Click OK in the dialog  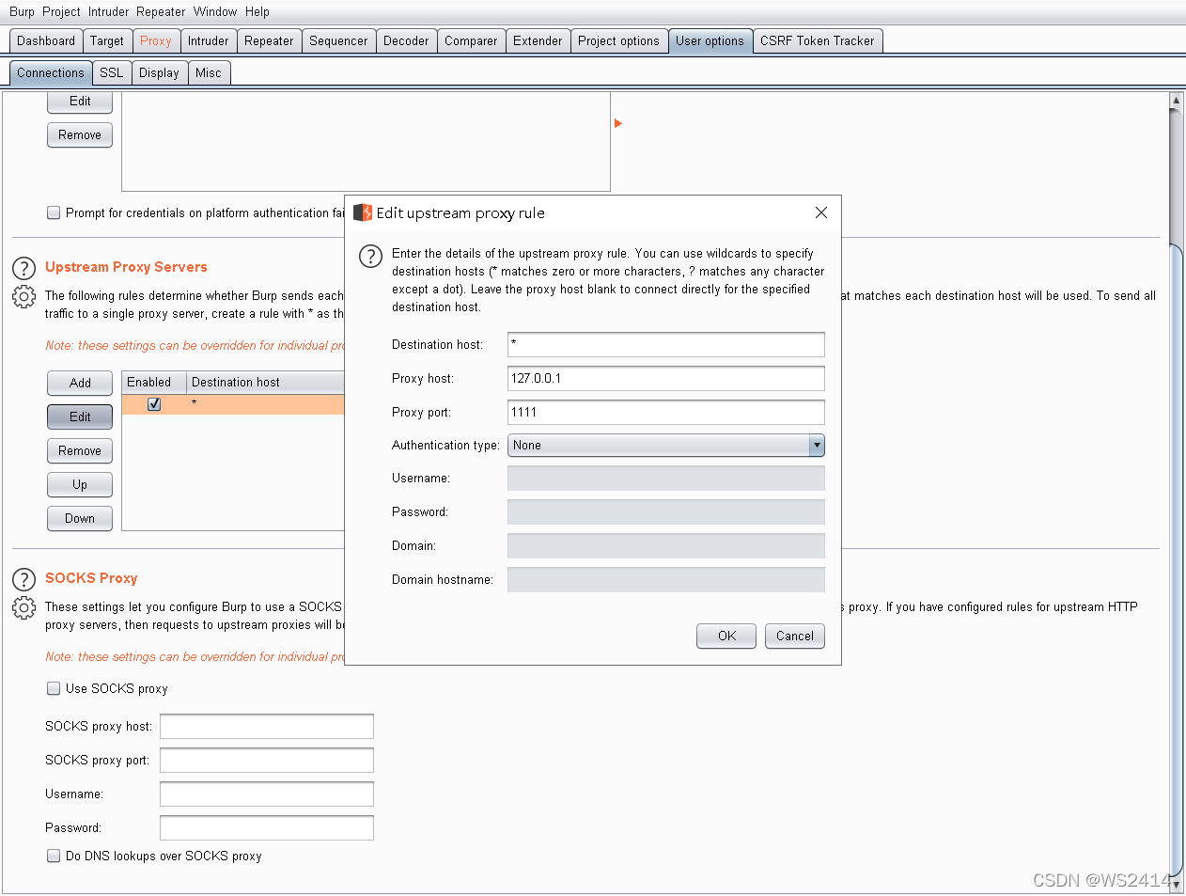[x=726, y=636]
